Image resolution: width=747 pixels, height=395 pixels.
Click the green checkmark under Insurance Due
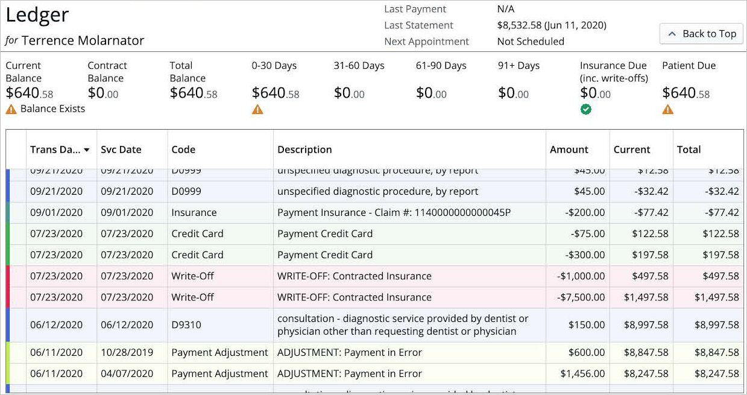(x=584, y=110)
